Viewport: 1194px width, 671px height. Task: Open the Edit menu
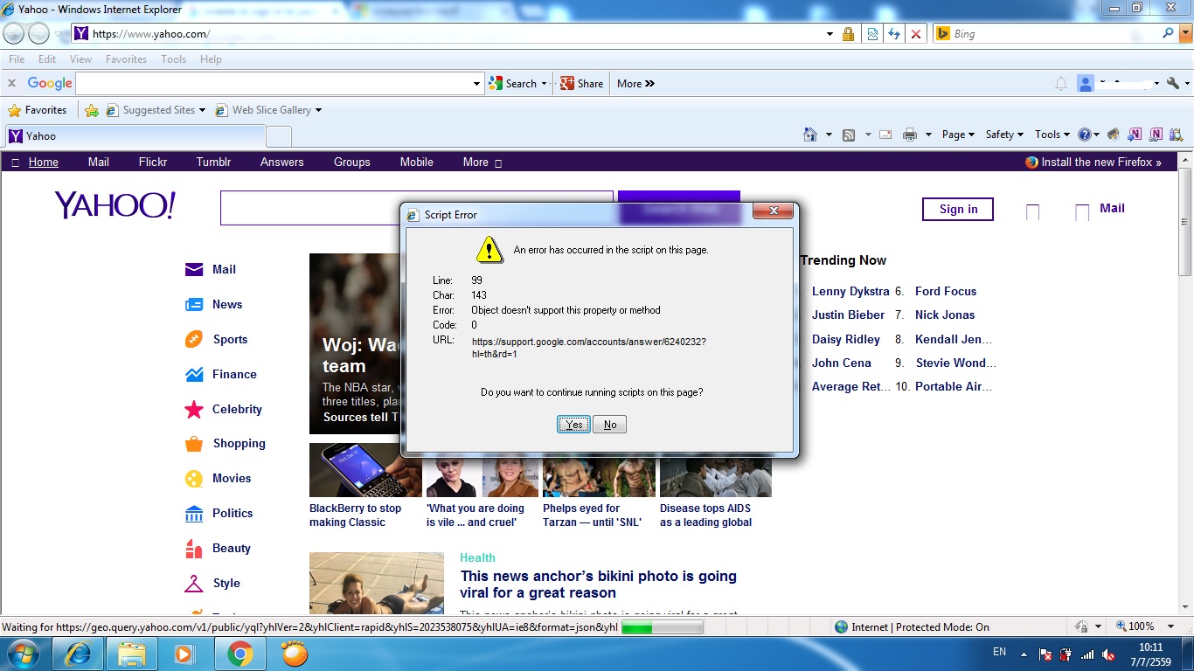[47, 59]
